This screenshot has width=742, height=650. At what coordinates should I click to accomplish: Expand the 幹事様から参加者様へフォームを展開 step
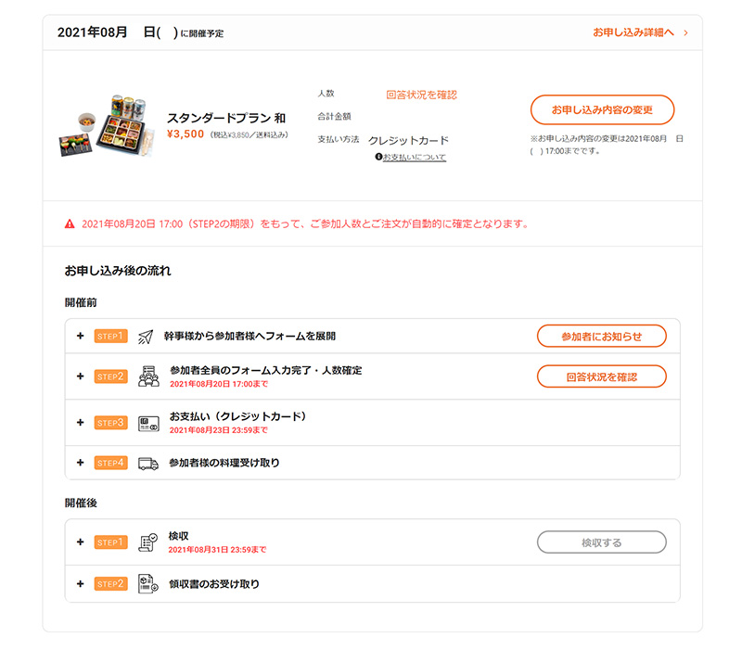(81, 336)
